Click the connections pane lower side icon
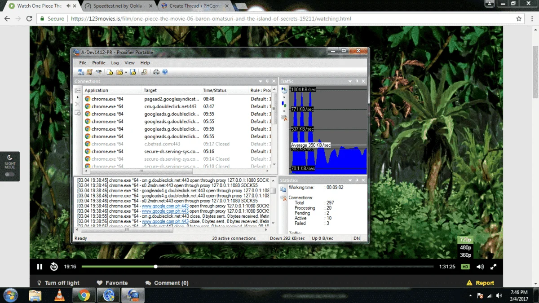This screenshot has width=539, height=303. tap(78, 113)
